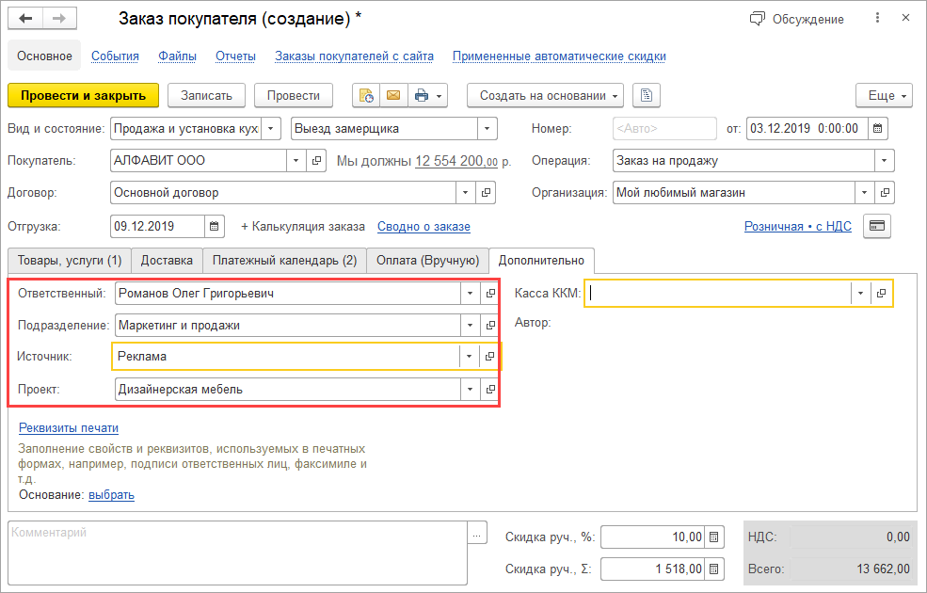The height and width of the screenshot is (593, 927).
Task: Expand the Калькуляция заказа section
Action: click(x=303, y=227)
